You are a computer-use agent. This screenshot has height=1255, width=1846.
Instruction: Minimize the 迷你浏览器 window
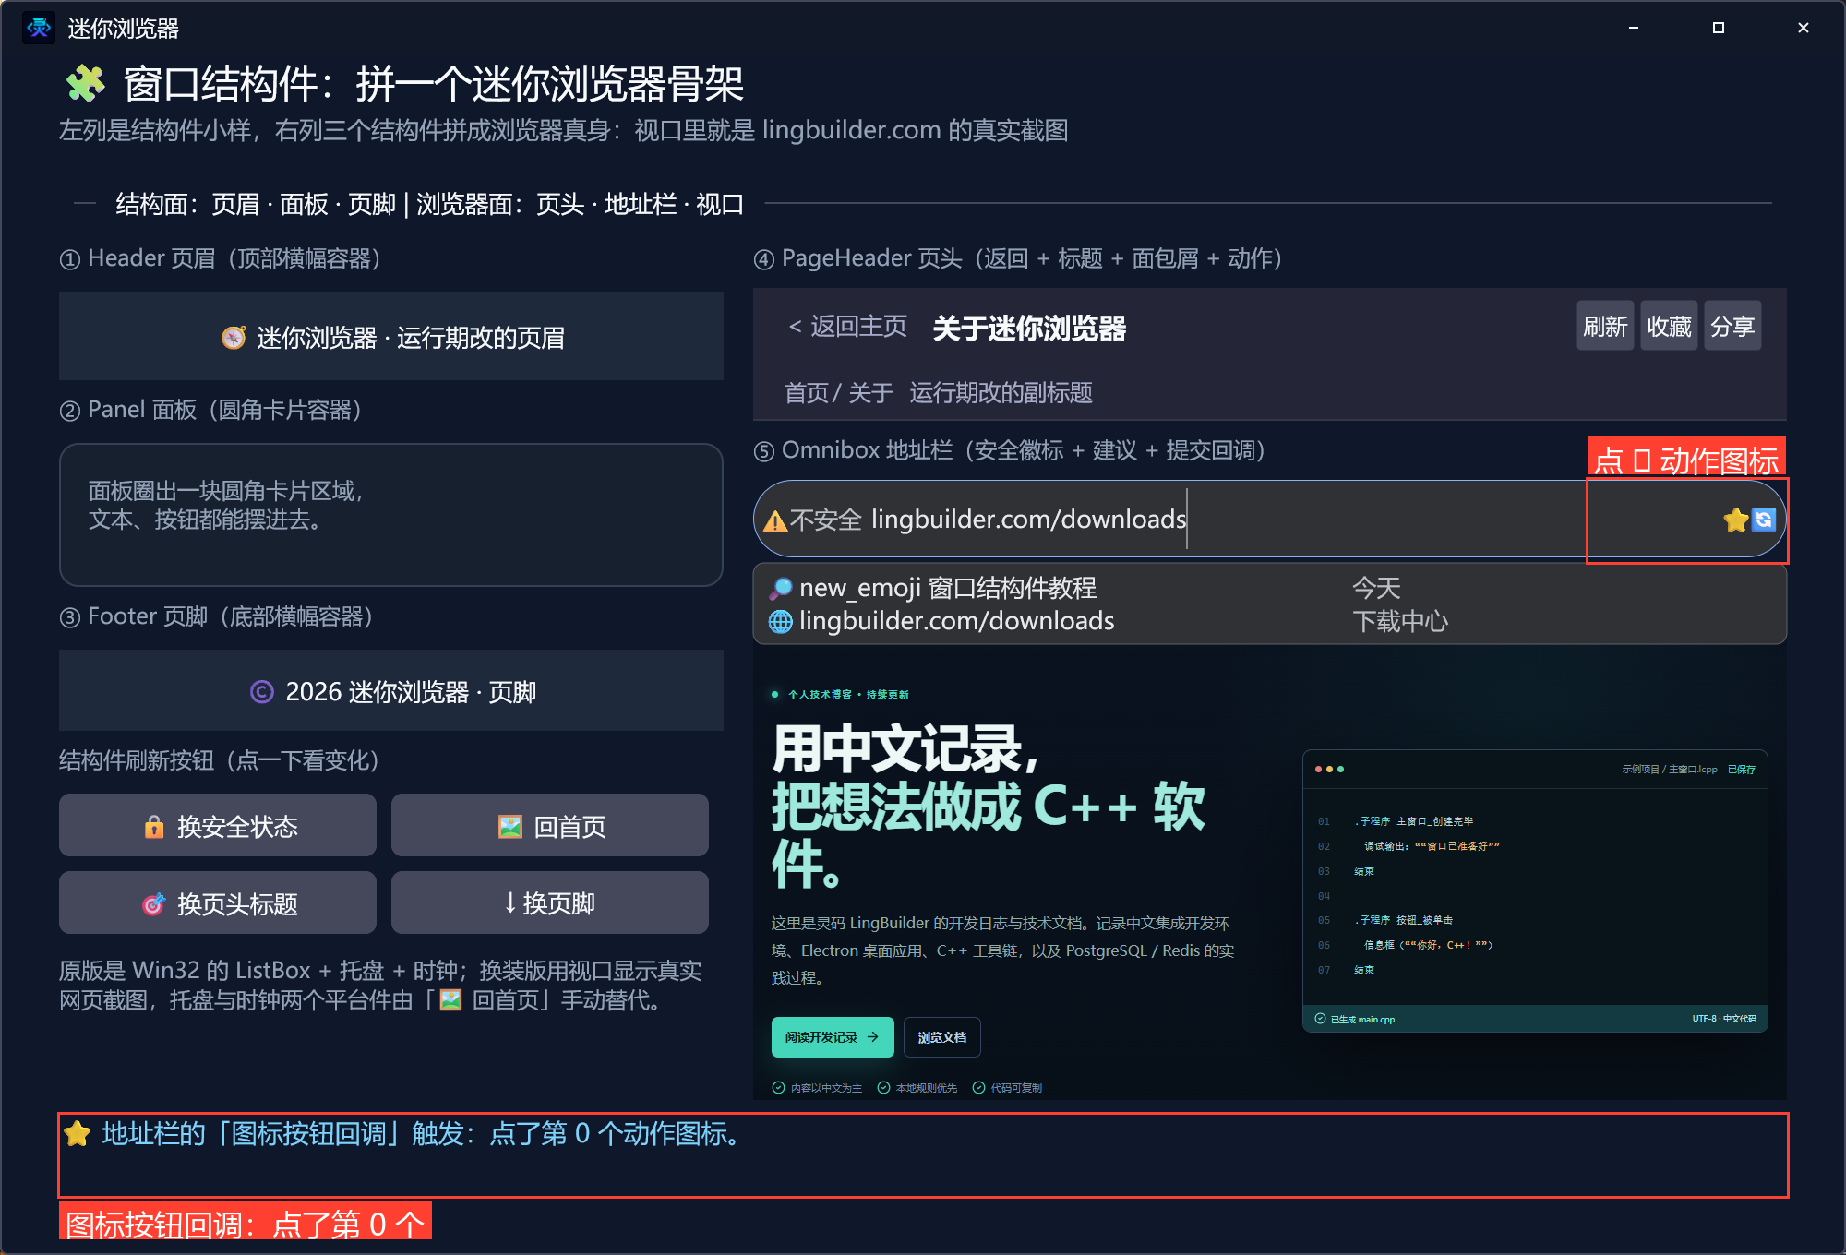coord(1633,28)
